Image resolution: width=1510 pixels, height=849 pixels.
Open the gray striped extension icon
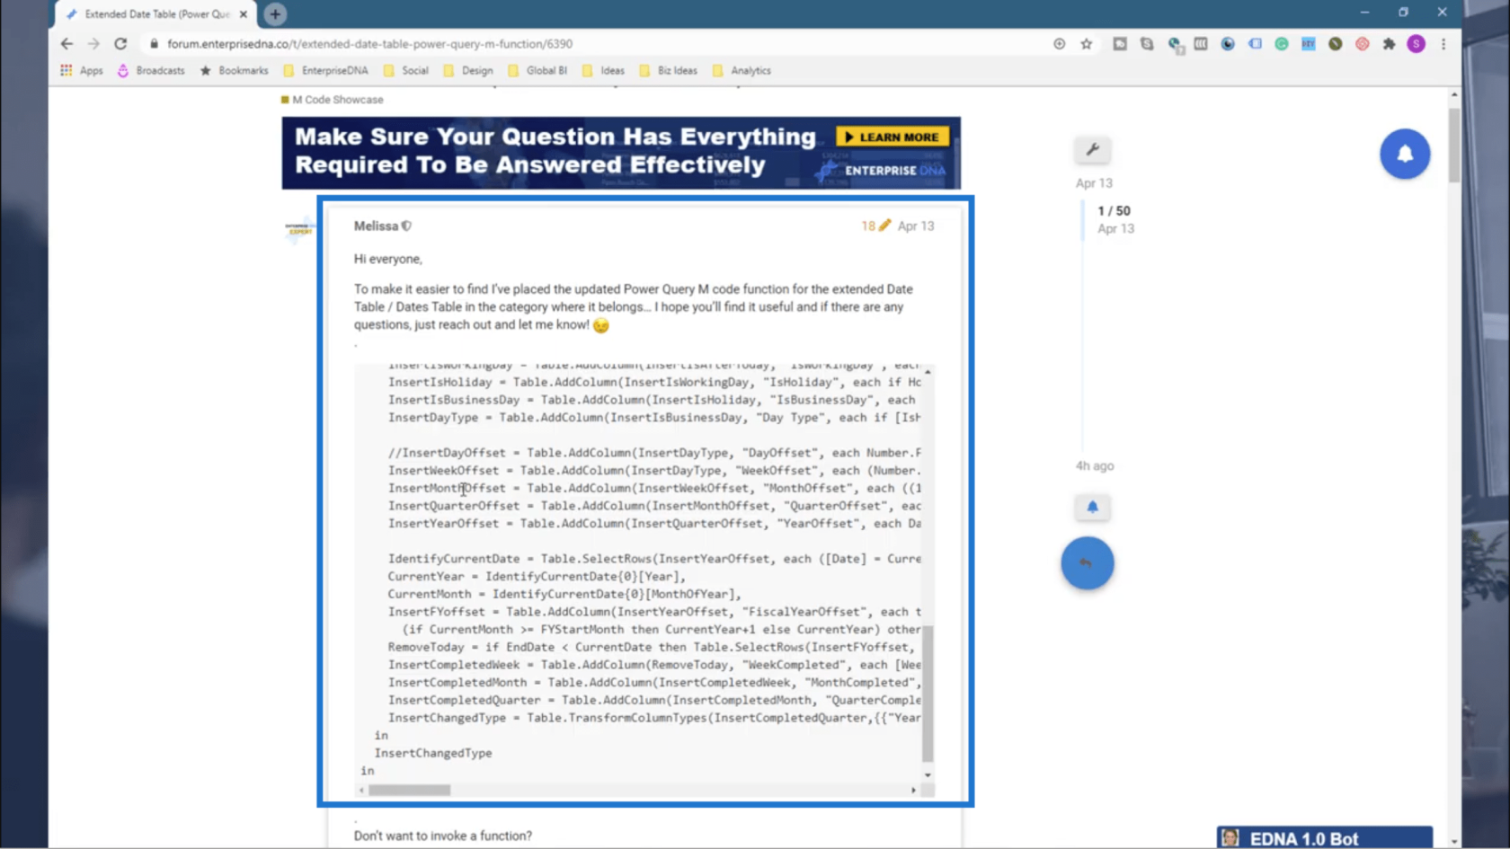click(1201, 43)
